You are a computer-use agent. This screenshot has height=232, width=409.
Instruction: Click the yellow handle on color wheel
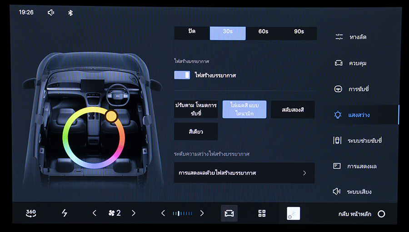(111, 117)
